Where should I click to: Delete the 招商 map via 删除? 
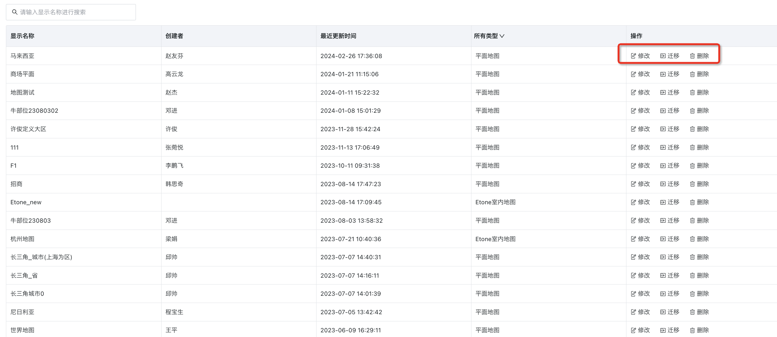(700, 184)
